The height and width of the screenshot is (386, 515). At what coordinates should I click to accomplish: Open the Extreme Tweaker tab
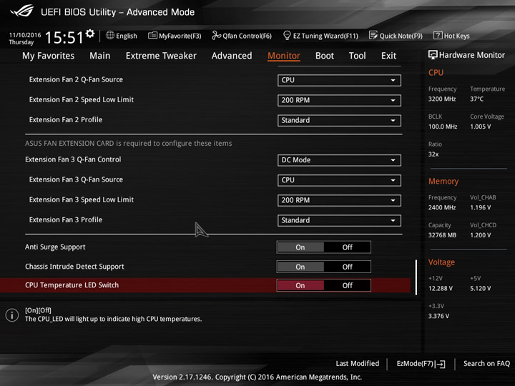[161, 56]
